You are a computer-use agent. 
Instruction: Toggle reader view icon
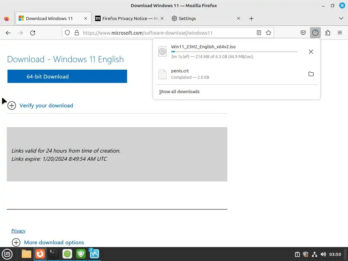point(259,33)
